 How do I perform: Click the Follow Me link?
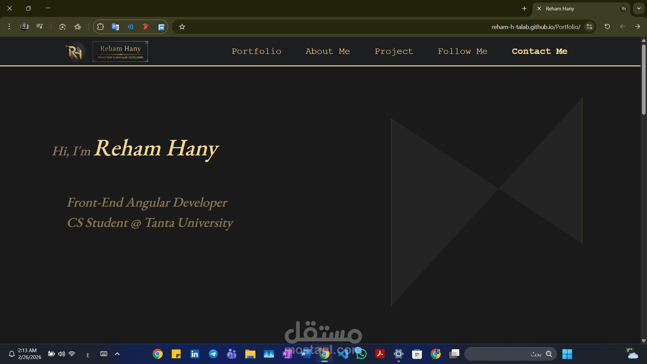pos(462,51)
